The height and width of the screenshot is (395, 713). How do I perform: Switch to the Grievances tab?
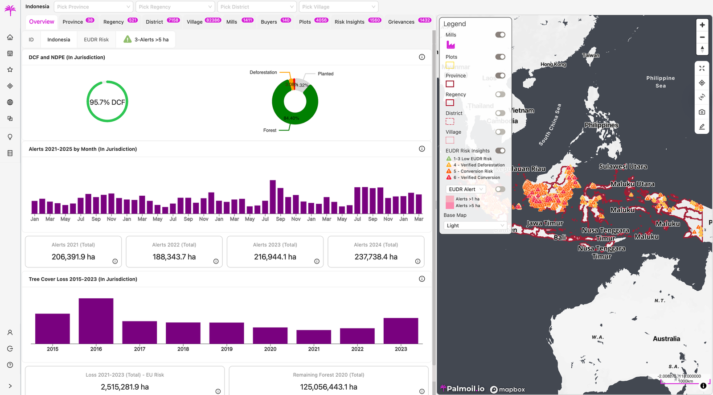pyautogui.click(x=409, y=21)
